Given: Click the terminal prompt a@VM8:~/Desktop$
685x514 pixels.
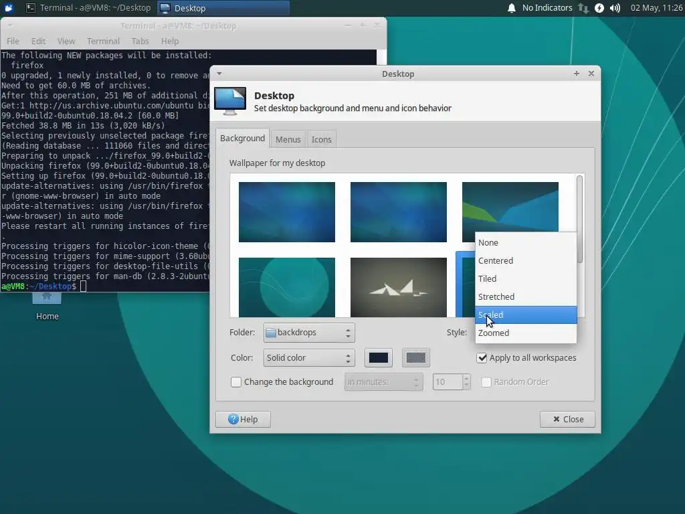Looking at the screenshot, I should pos(39,286).
